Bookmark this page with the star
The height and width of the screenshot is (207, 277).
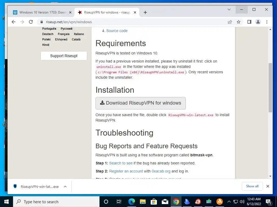pos(239,22)
